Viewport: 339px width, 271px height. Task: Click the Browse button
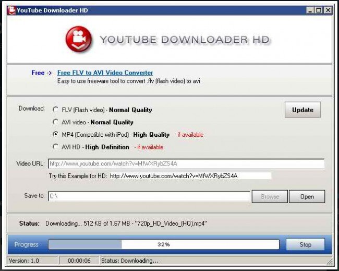(x=270, y=196)
